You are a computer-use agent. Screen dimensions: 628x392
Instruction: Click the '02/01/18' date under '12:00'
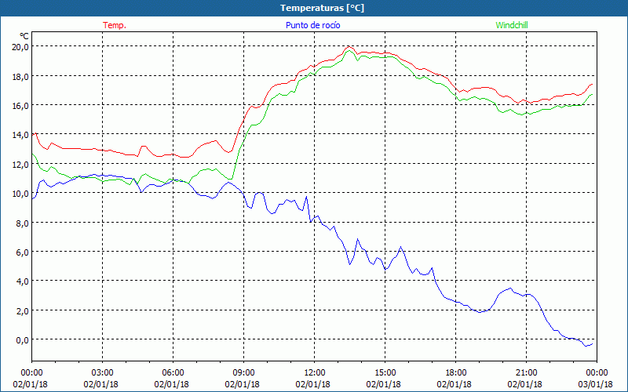312,384
